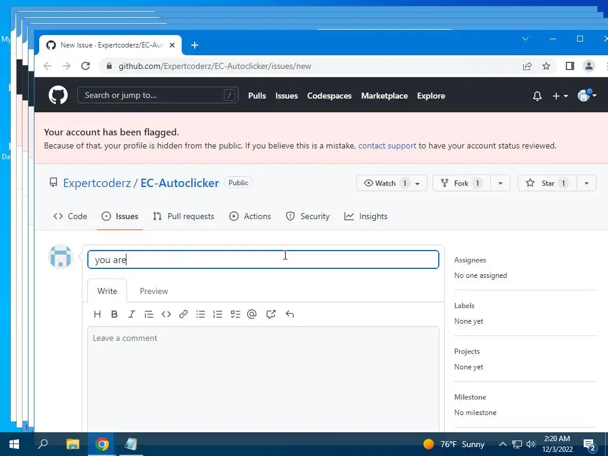Open the Chrome profile icon
This screenshot has width=608, height=456.
(588, 66)
